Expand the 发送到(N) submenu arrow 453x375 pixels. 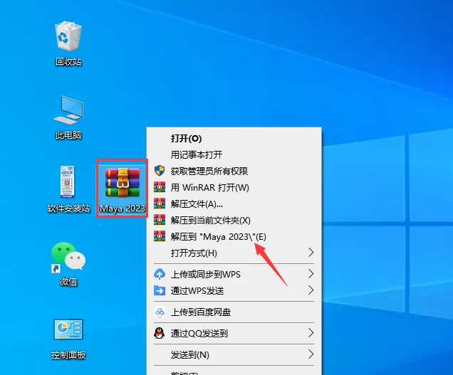pos(311,354)
